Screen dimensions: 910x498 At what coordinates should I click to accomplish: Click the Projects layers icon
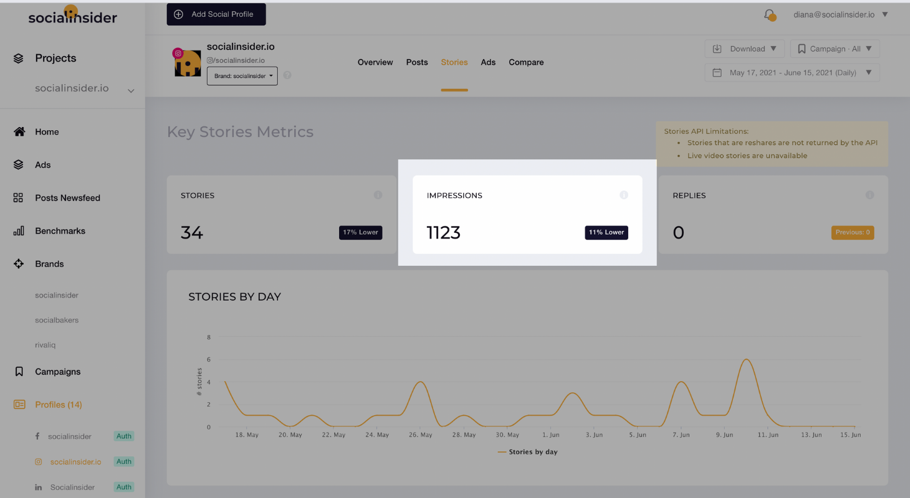tap(19, 59)
